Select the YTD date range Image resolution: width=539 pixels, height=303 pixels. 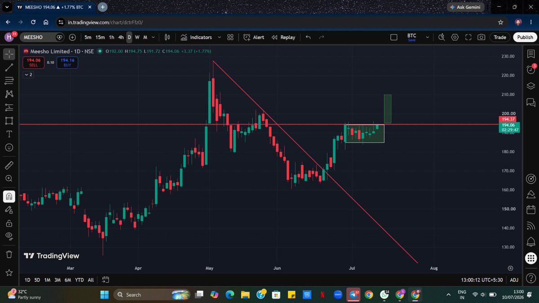[80, 280]
